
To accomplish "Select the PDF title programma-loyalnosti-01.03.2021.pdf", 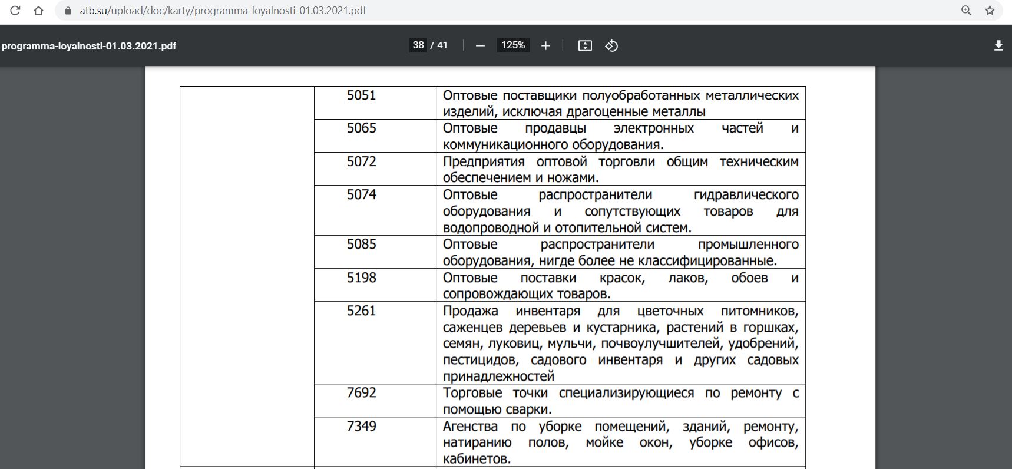I will 89,46.
